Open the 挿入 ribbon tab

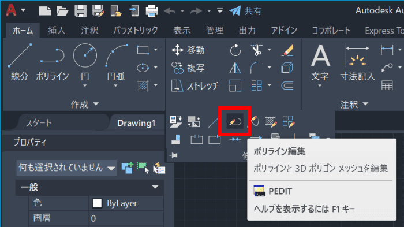57,31
